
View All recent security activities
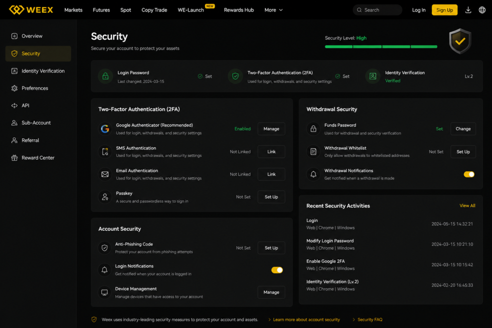467,206
